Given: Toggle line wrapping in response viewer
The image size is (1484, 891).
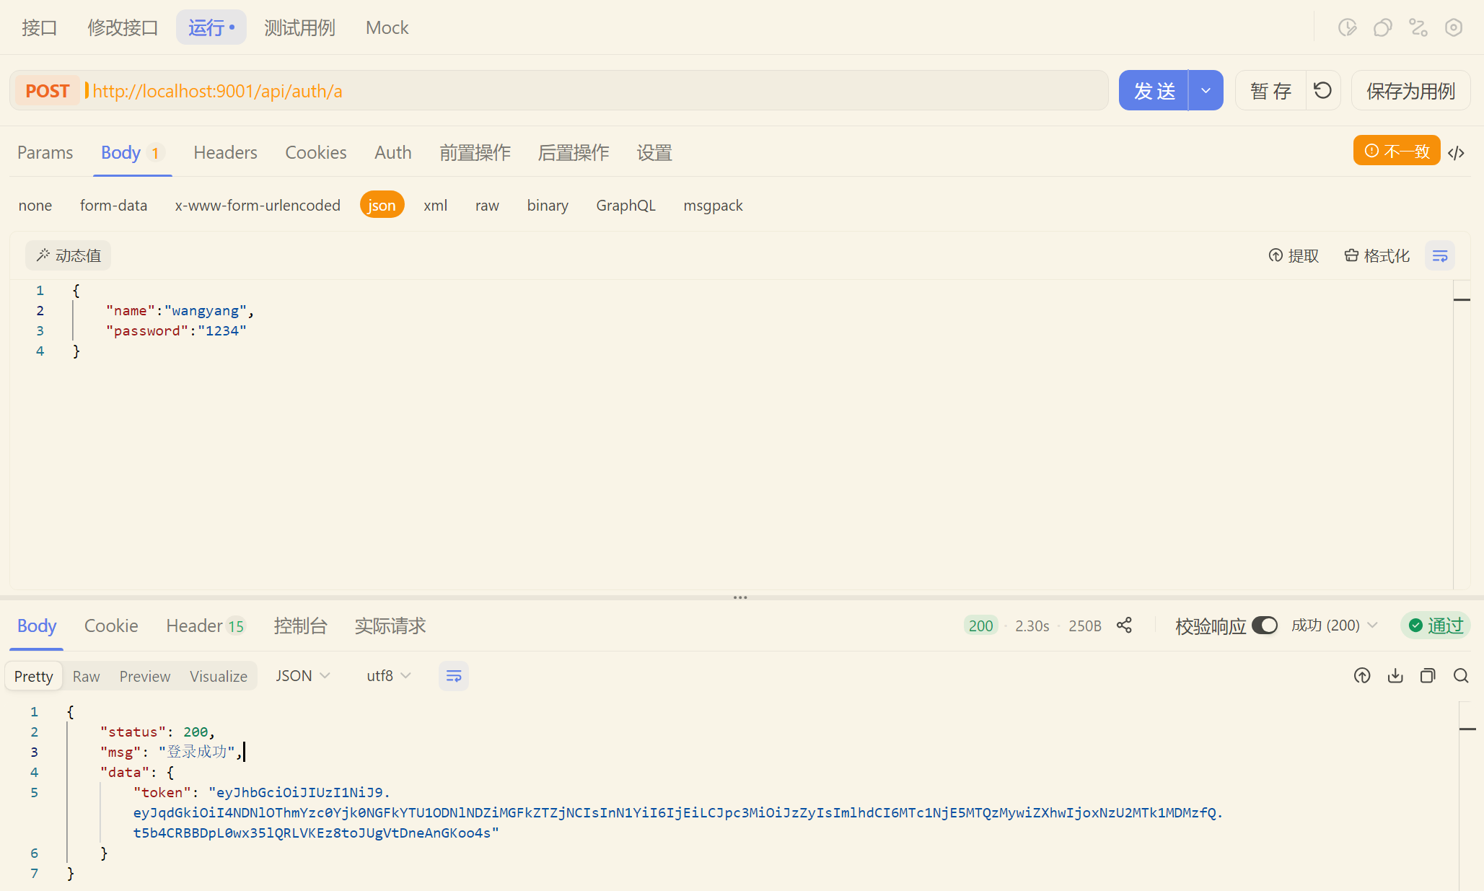Looking at the screenshot, I should 454,676.
